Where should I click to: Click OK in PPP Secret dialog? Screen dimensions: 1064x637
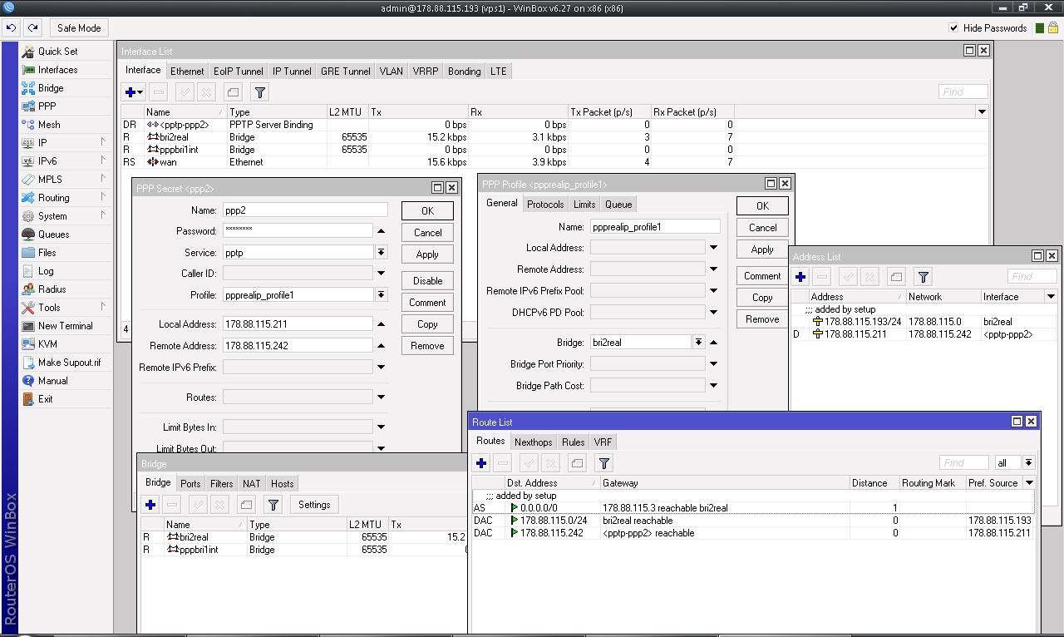point(427,211)
